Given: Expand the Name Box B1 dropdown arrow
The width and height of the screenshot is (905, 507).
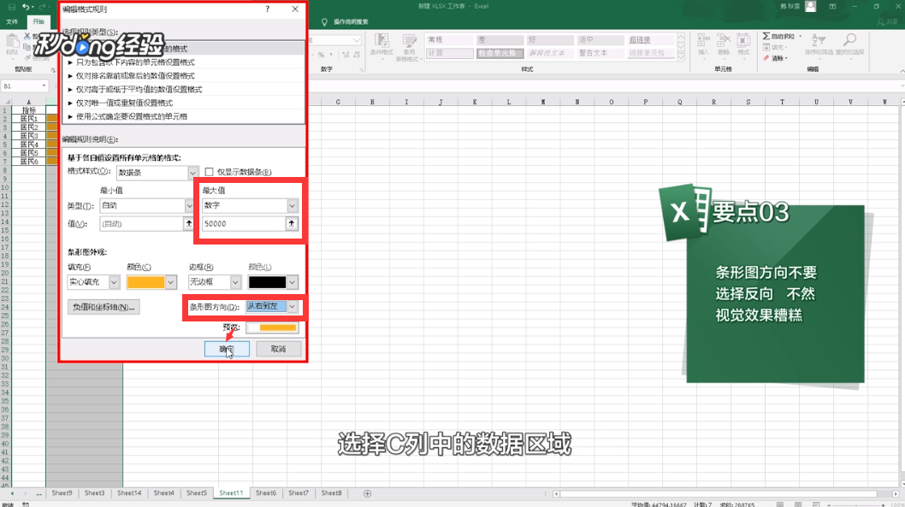Looking at the screenshot, I should point(44,86).
